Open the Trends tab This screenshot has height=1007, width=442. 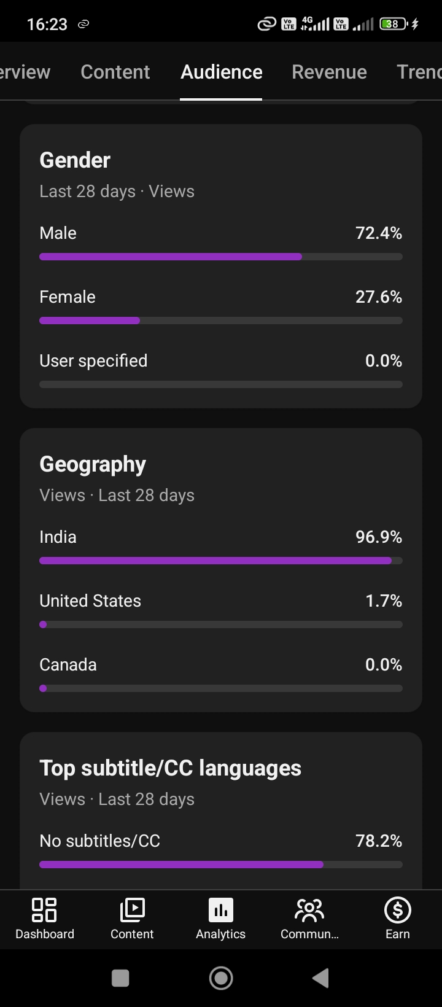419,72
